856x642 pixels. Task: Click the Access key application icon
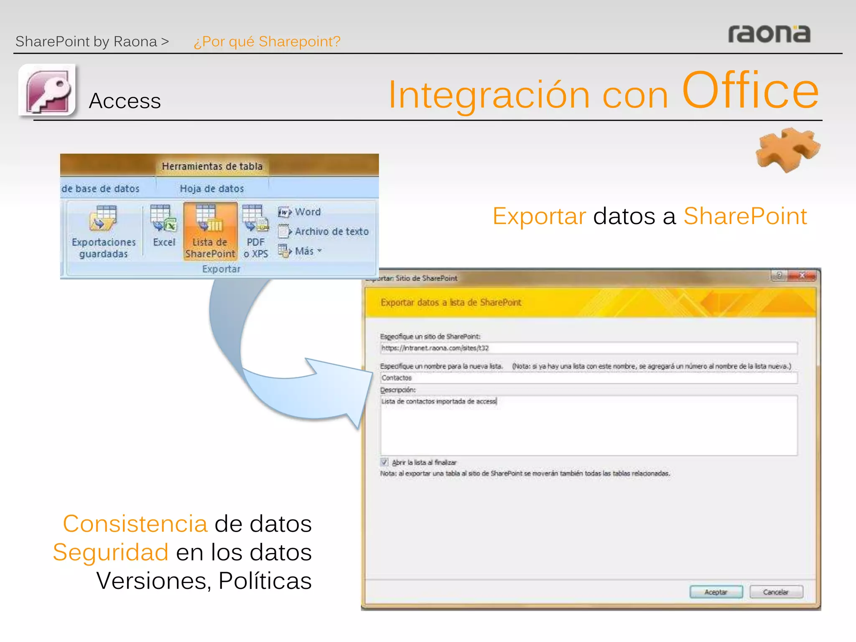[47, 90]
